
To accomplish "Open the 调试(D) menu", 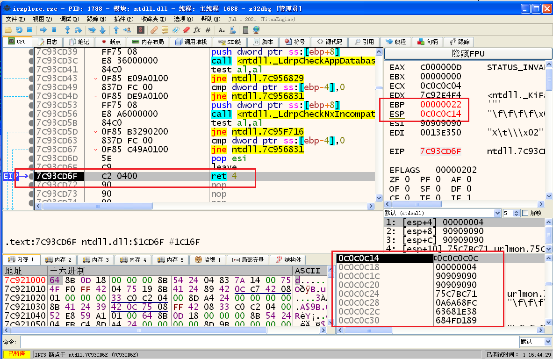I will (x=69, y=19).
